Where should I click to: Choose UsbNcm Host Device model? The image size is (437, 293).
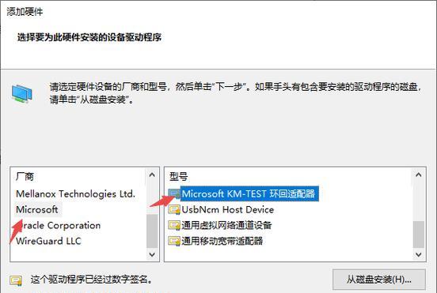pos(228,209)
